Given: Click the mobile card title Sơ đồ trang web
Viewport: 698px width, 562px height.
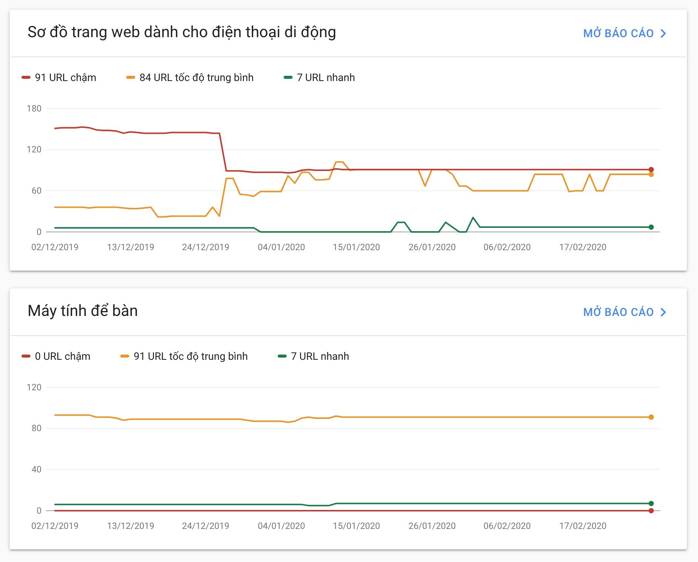Looking at the screenshot, I should point(182,32).
